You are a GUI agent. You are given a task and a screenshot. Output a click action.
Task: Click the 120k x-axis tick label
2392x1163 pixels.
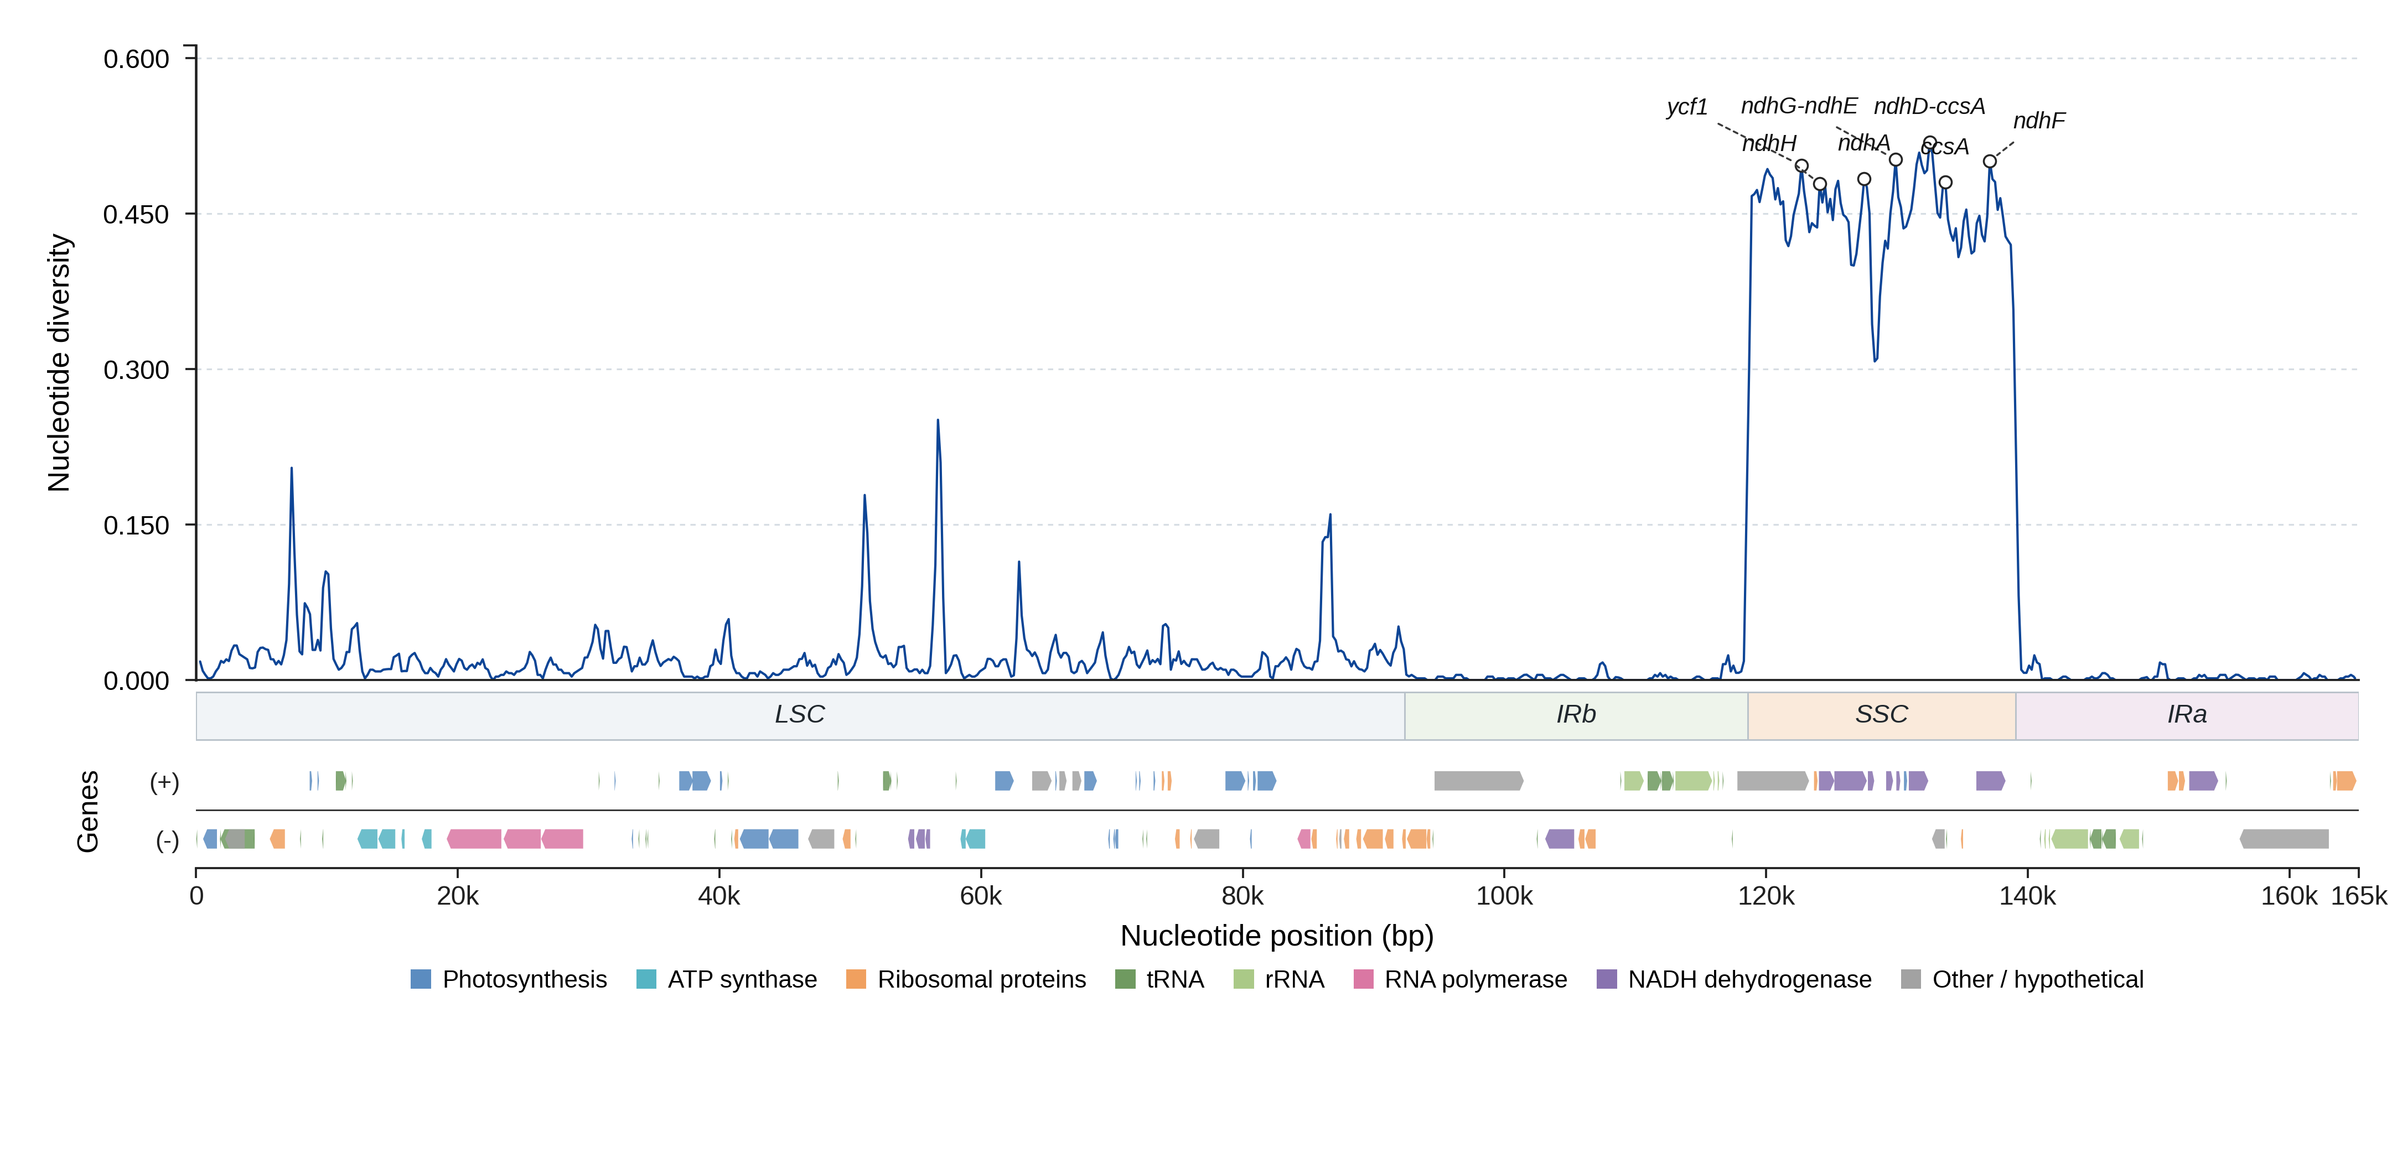(1766, 896)
